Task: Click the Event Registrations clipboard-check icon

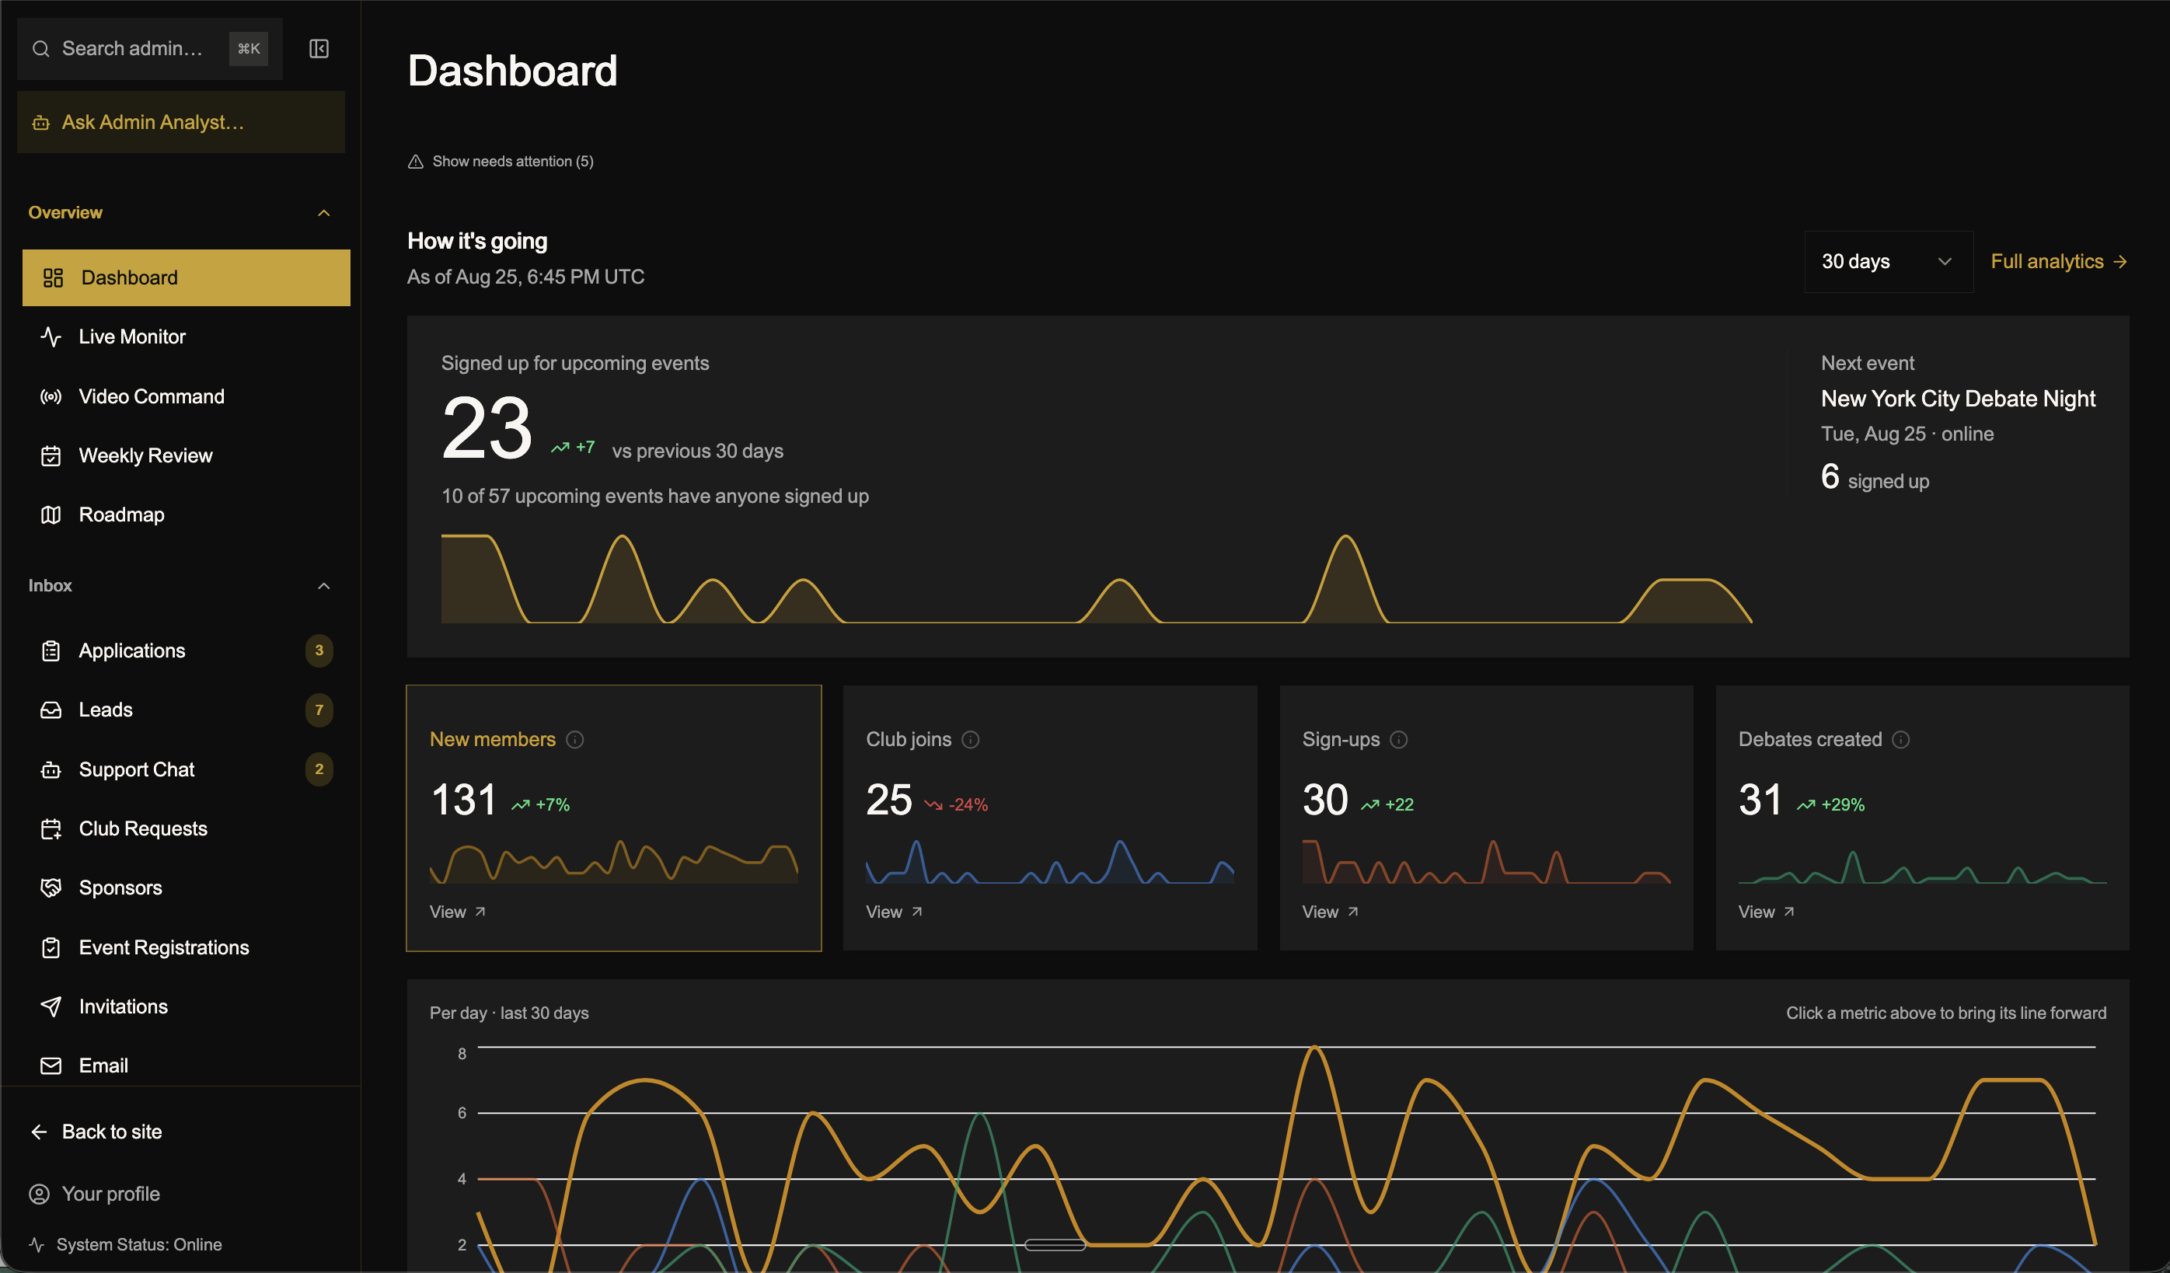Action: 51,947
